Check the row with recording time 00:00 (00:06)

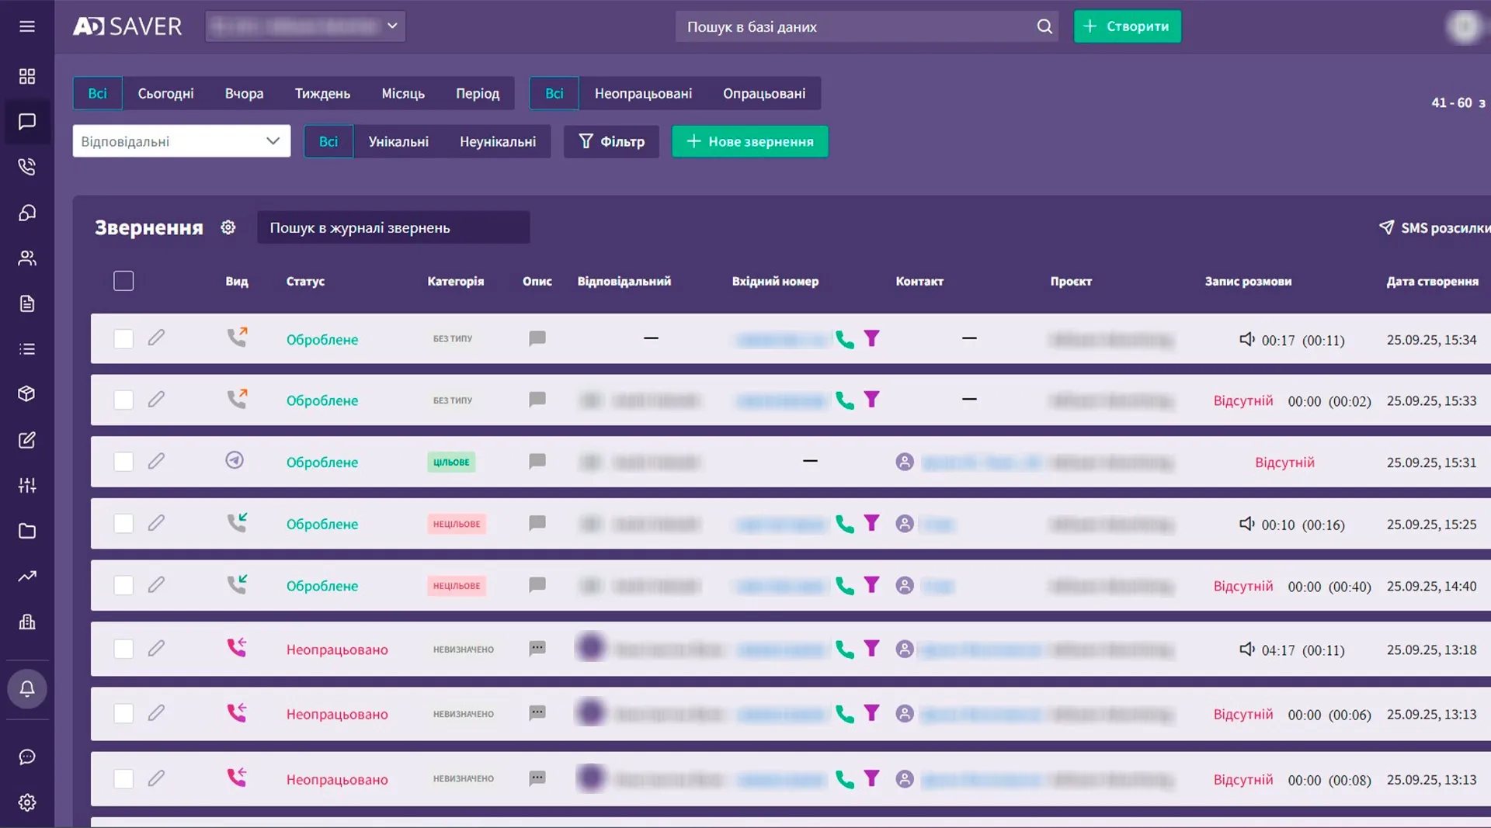pos(123,713)
